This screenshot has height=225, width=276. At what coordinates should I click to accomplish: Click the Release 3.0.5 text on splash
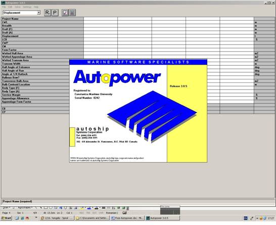[178, 86]
